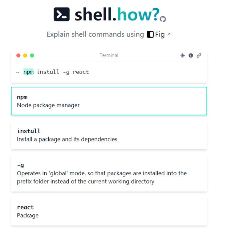
Task: Open the install explanation card
Action: pos(109,135)
